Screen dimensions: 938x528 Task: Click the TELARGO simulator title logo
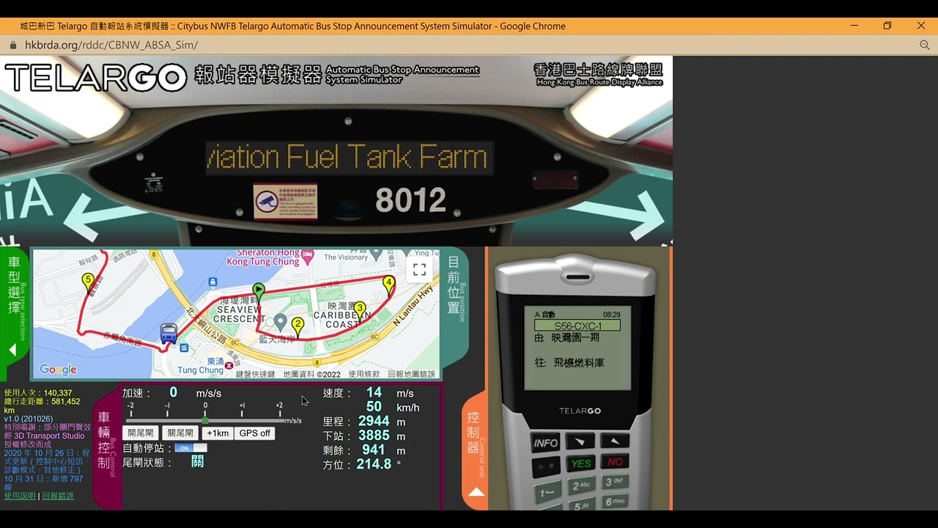(x=96, y=77)
